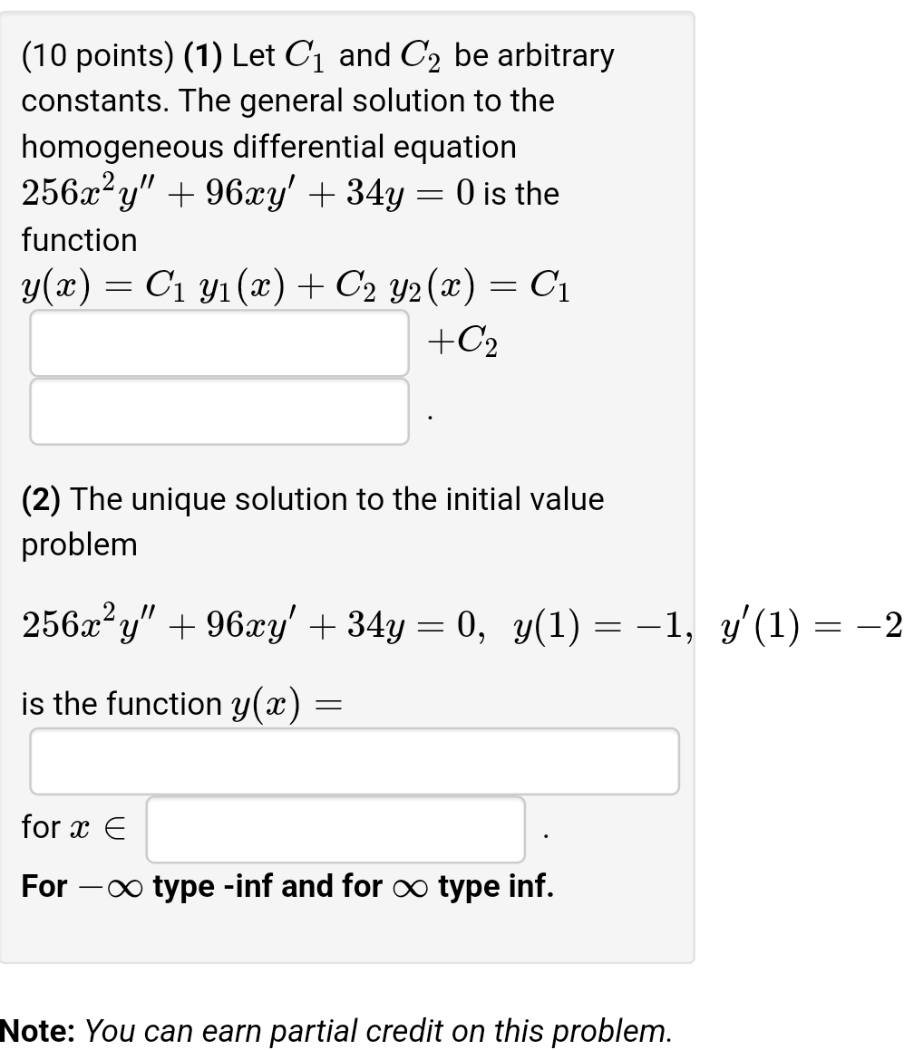The height and width of the screenshot is (1050, 904).
Task: Click the blank directly below the C1 line
Action: tap(220, 343)
